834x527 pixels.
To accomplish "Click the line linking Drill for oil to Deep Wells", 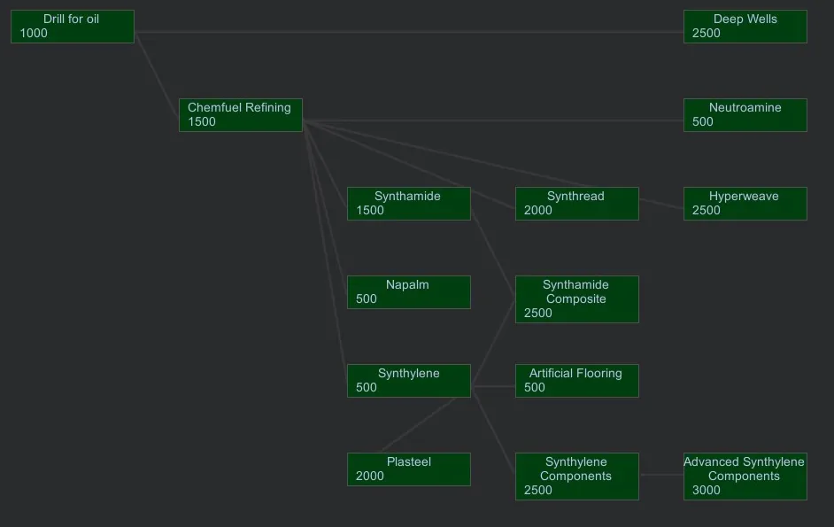I will tap(407, 32).
